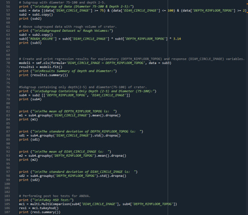The width and height of the screenshot is (248, 215).
Task: Click the 'results1 = model1.fit()' statement
Action: (41, 67)
